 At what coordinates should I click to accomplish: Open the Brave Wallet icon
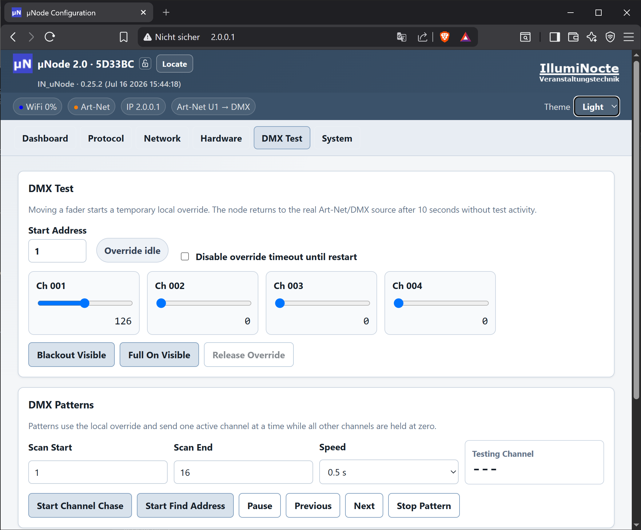click(573, 37)
